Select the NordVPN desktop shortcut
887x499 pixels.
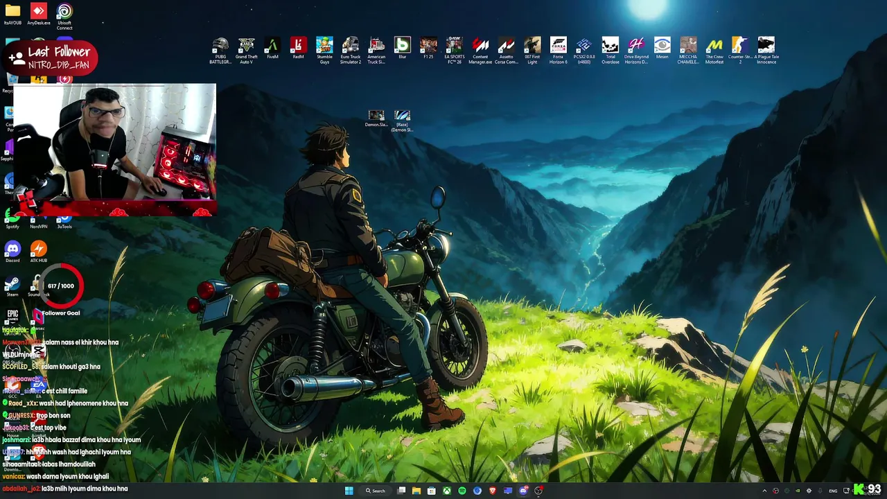pyautogui.click(x=39, y=221)
